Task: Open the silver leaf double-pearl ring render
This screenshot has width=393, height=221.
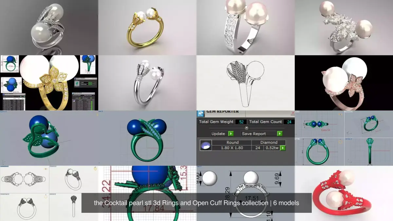Action: tap(49, 28)
